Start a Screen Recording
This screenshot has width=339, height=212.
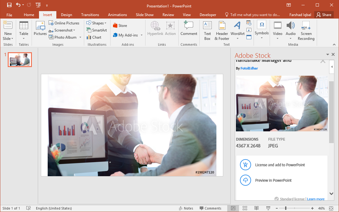(306, 31)
